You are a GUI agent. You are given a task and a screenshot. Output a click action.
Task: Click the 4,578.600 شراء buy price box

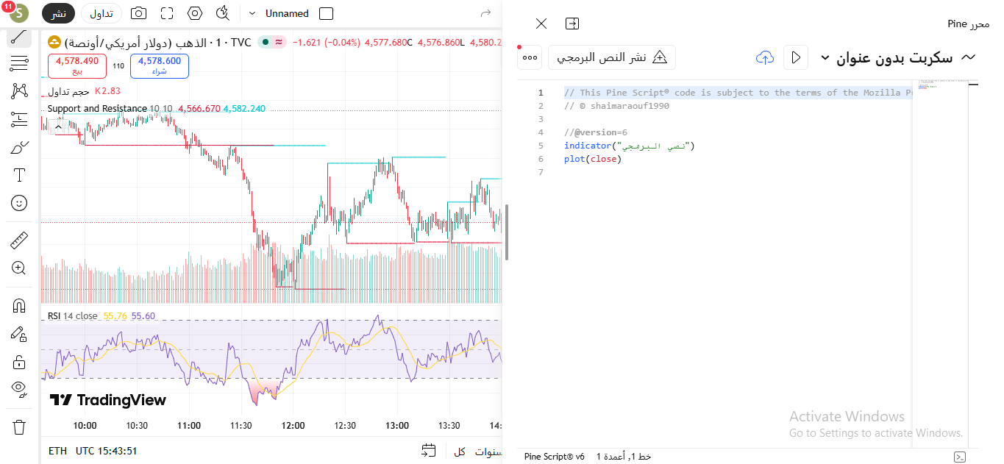pyautogui.click(x=160, y=66)
